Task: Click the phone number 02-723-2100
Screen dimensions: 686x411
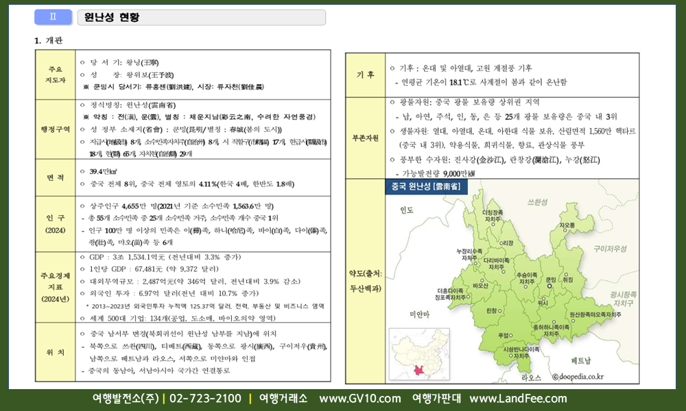Action: pyautogui.click(x=205, y=399)
